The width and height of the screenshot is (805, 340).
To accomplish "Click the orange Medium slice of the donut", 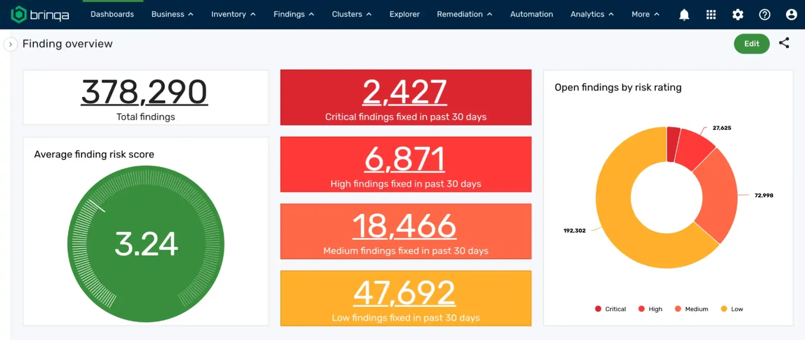I will 719,196.
